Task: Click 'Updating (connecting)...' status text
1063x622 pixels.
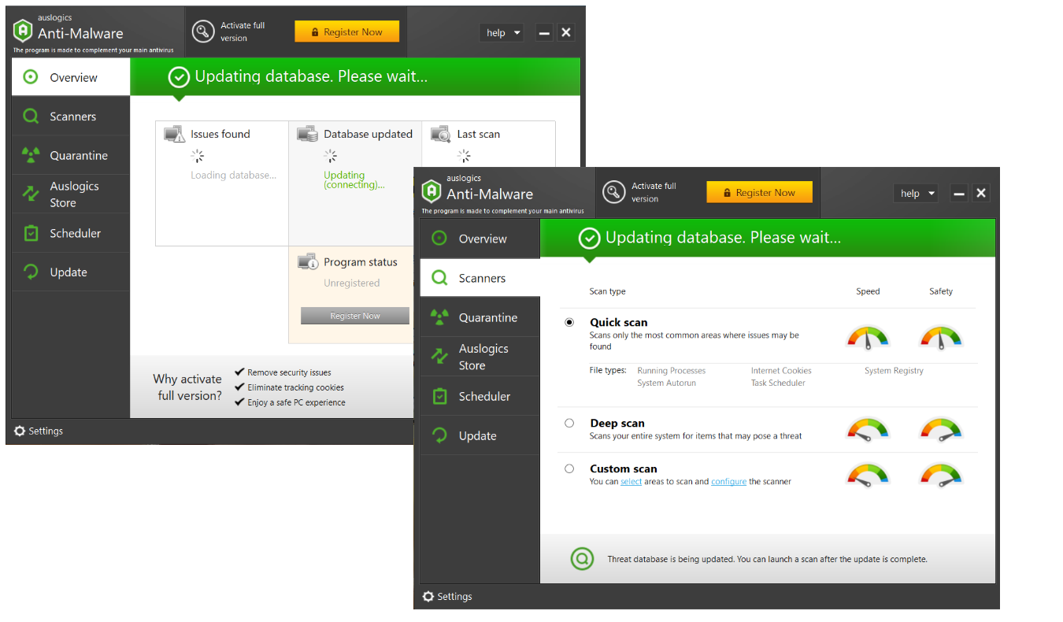Action: pos(354,180)
